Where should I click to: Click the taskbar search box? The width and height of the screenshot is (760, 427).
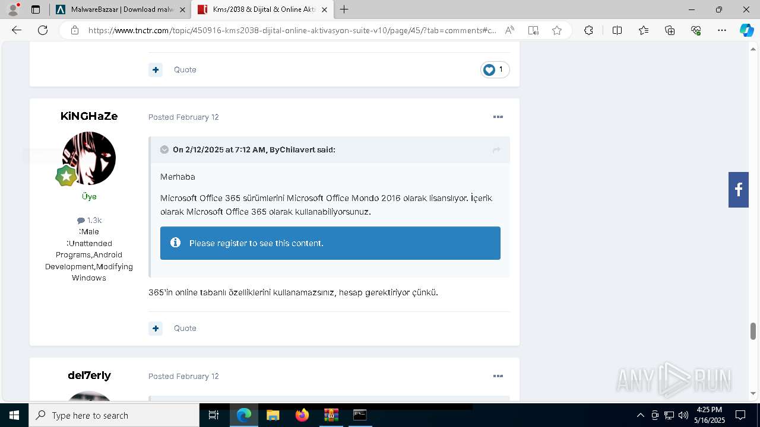[x=114, y=415]
